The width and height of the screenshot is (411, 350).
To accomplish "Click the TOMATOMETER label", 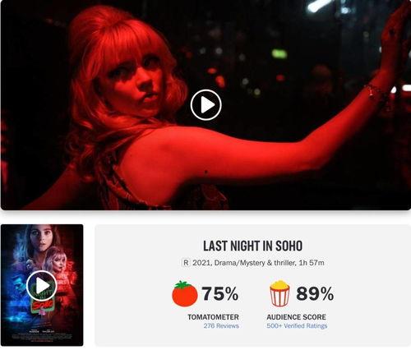I will 213,317.
